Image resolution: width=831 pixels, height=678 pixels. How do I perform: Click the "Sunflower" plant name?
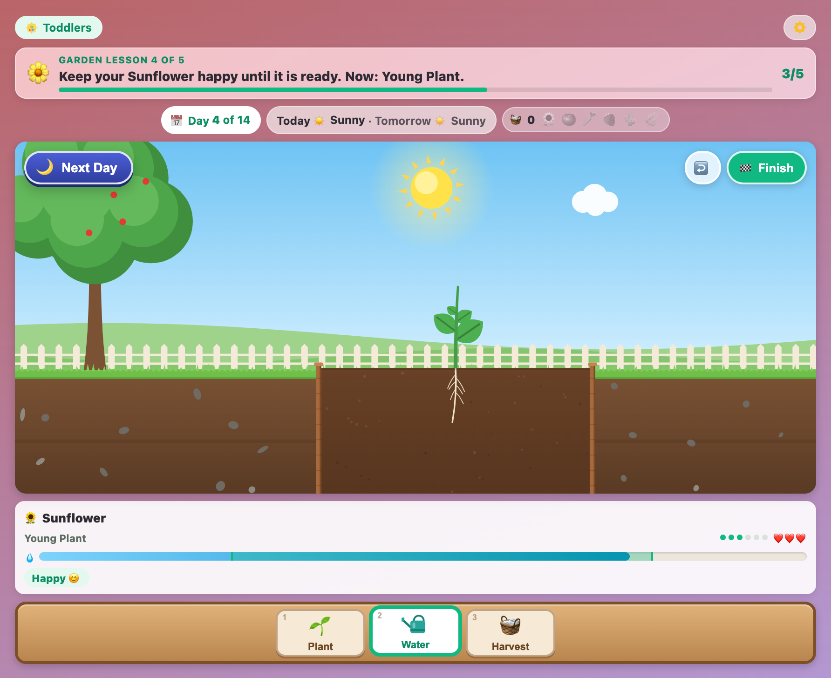pyautogui.click(x=74, y=518)
